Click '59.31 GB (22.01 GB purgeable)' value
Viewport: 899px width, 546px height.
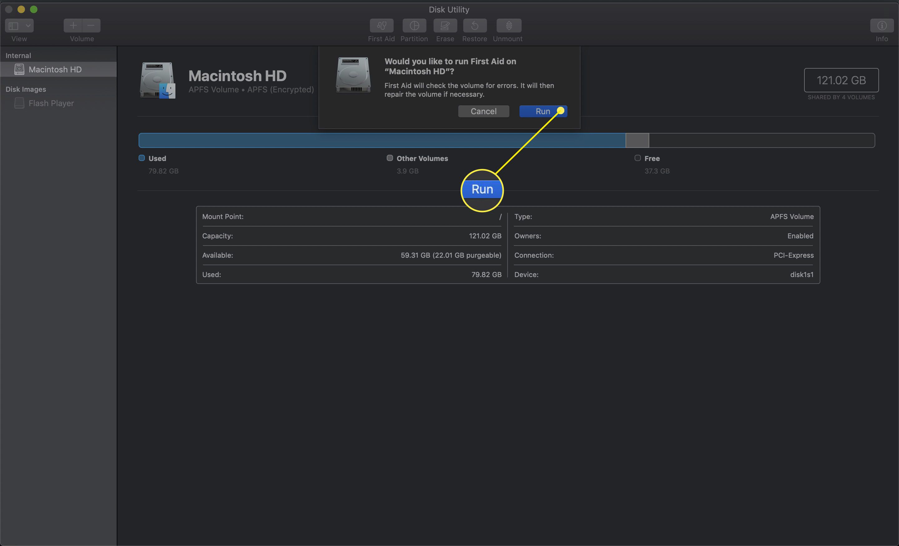point(451,255)
